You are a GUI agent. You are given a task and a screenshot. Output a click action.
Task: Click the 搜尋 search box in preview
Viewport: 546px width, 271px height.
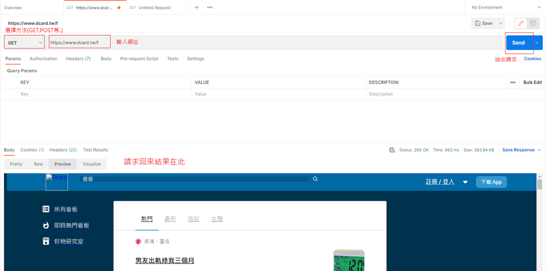point(195,179)
